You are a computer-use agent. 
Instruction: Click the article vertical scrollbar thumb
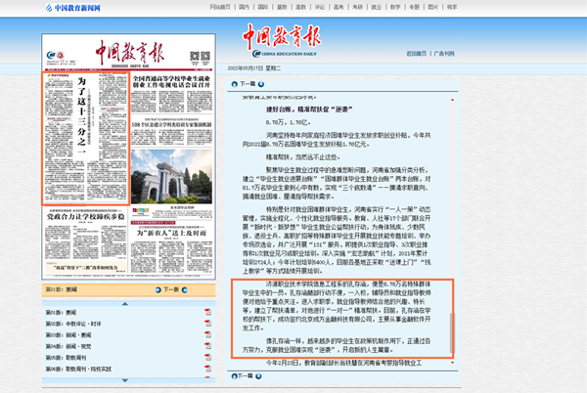[452, 332]
